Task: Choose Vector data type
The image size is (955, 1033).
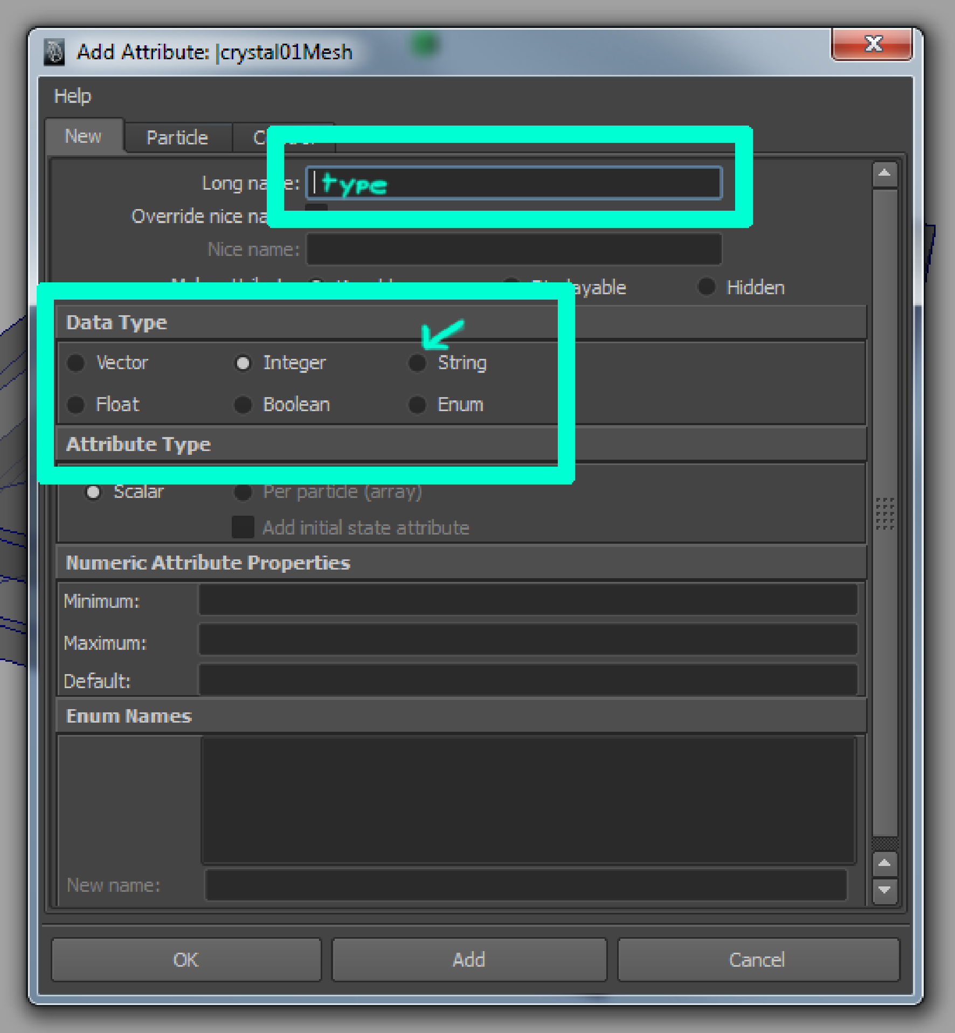Action: [x=76, y=363]
